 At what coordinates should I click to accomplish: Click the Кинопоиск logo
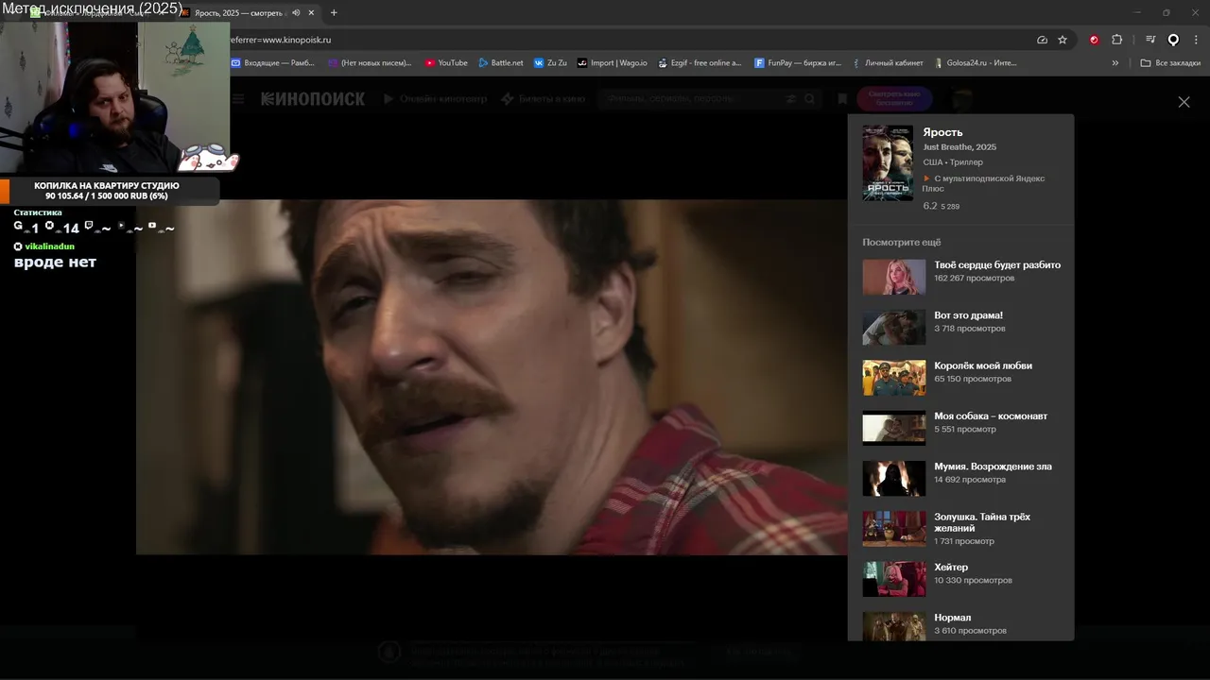point(313,98)
